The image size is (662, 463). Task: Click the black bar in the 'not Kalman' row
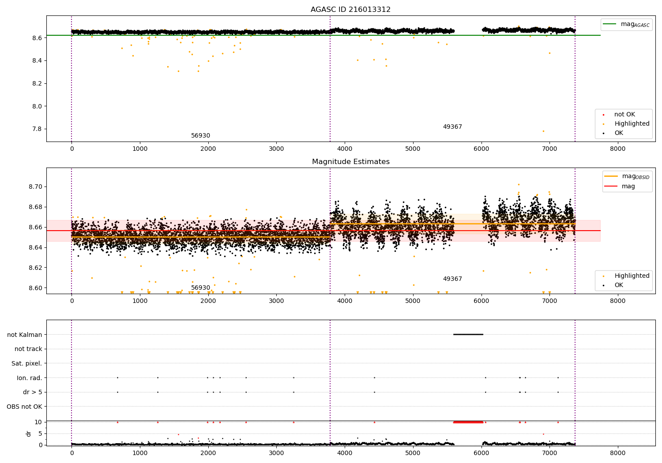(468, 335)
